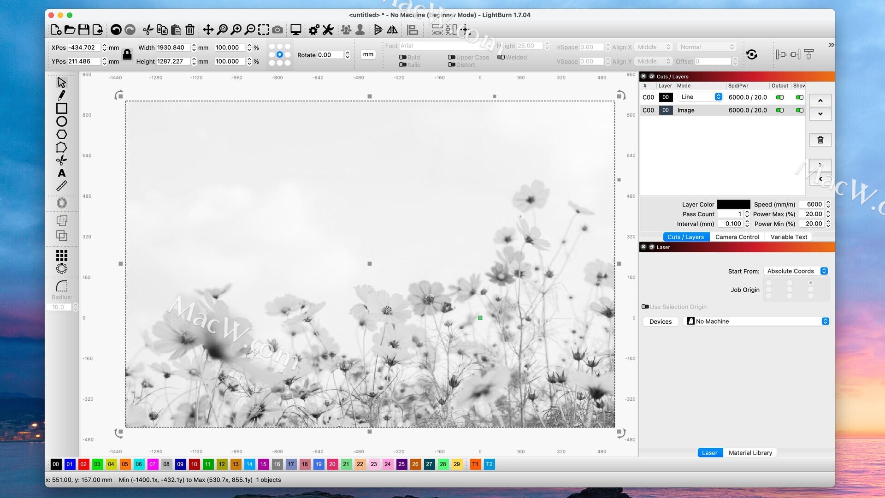Toggle Output switch for Image layer

click(x=779, y=110)
